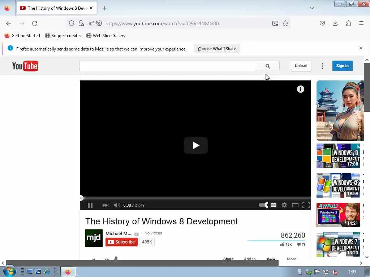Expand the list all tabs dropdown
Image resolution: width=370 pixels, height=277 pixels.
[312, 8]
